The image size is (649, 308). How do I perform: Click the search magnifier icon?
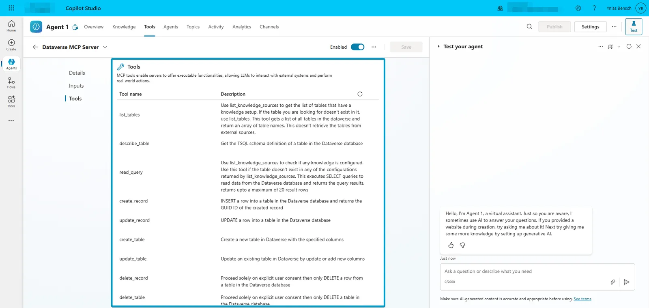tap(529, 27)
